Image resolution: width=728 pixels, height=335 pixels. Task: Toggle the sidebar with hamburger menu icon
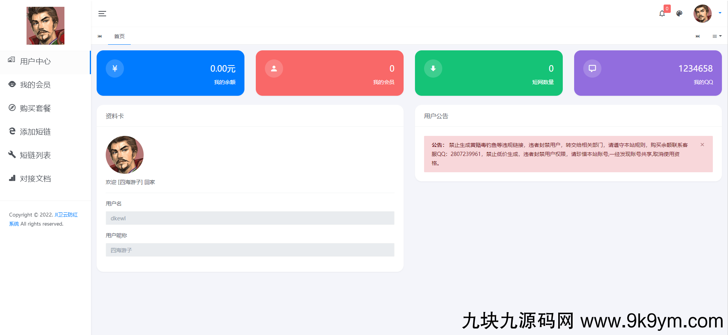pyautogui.click(x=102, y=14)
